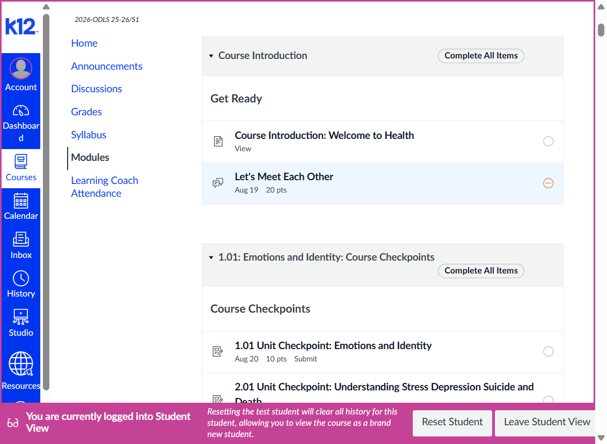Click the page scrollbar up arrow
This screenshot has height=444, width=607.
[601, 6]
